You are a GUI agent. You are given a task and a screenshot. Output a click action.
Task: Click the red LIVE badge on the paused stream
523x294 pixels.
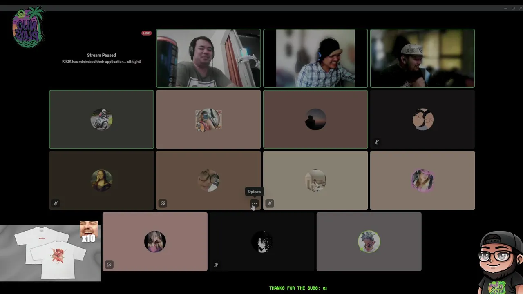pos(146,33)
